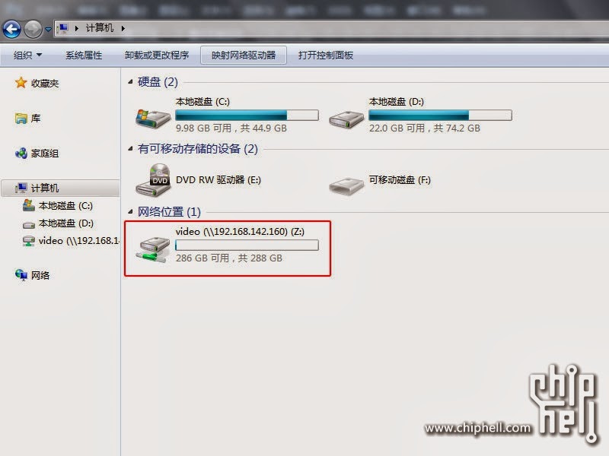Viewport: 609px width, 456px height.
Task: Select the 本地磁盘 (C:) drive icon
Action: (153, 119)
